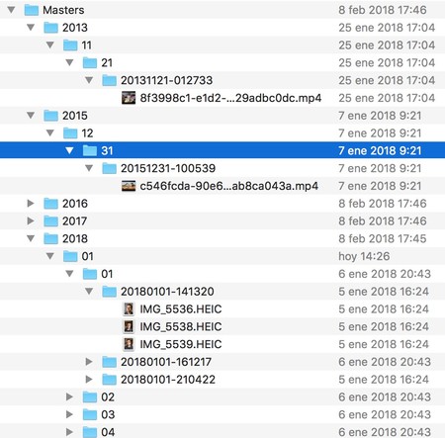Image resolution: width=445 pixels, height=438 pixels.
Task: Click the 2013 folder icon
Action: 51,28
